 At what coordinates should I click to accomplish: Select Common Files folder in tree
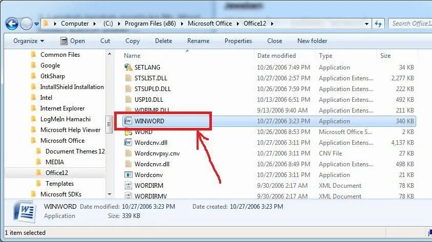click(x=60, y=55)
